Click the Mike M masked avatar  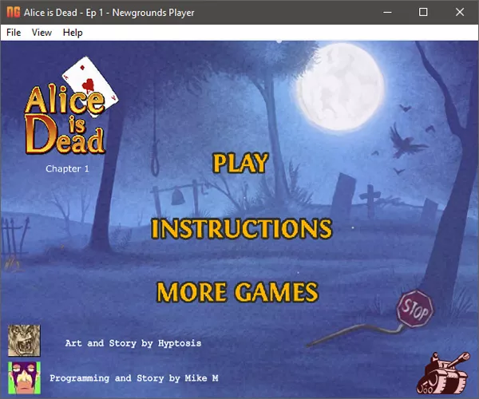(x=24, y=378)
